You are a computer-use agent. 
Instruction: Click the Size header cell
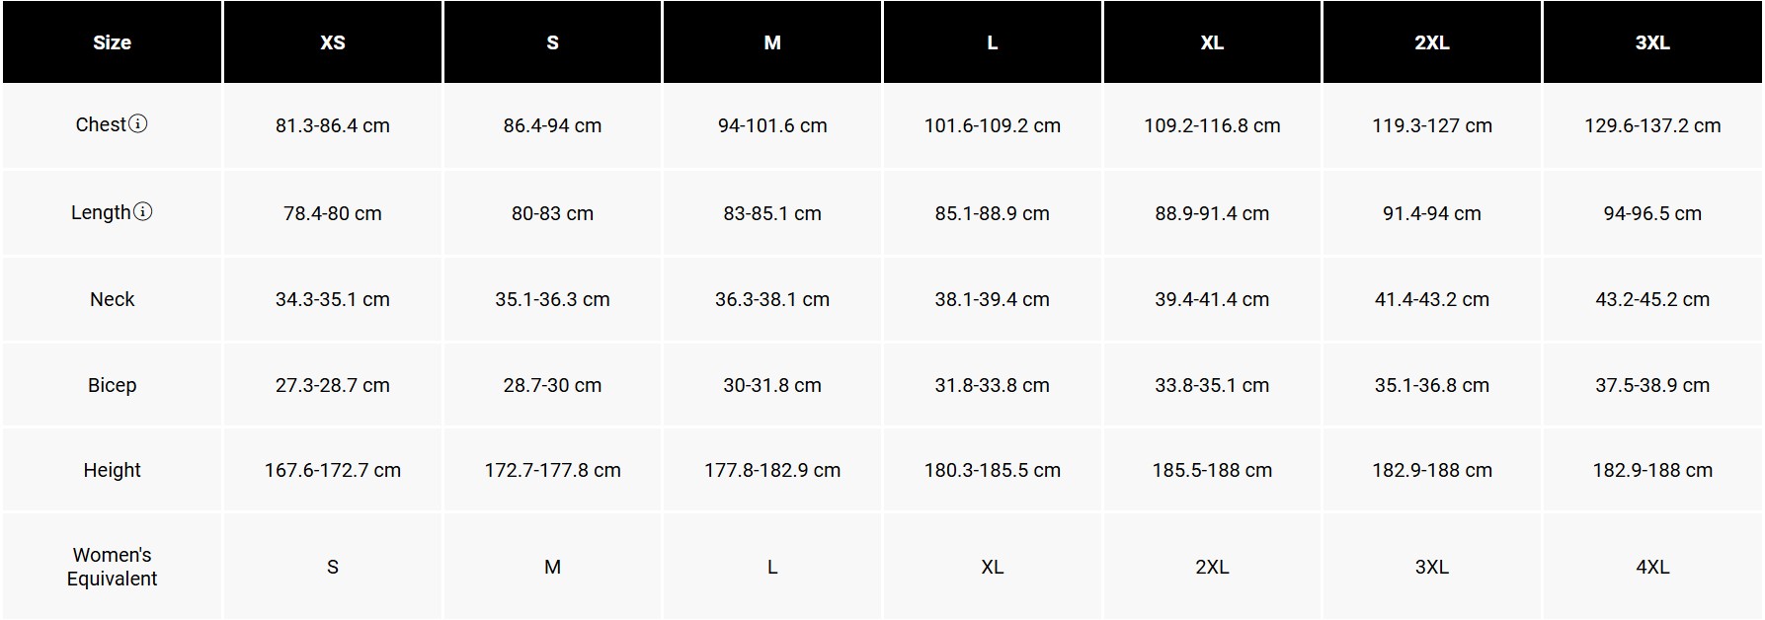point(112,42)
